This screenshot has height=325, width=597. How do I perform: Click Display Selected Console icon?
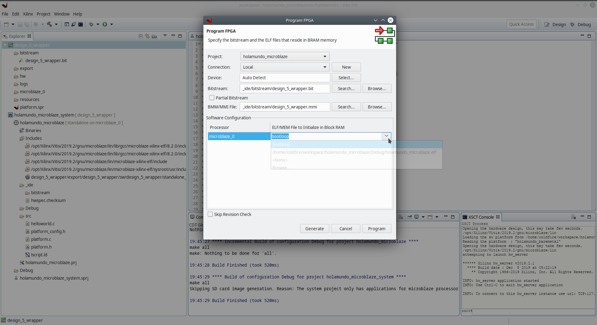tap(417, 217)
